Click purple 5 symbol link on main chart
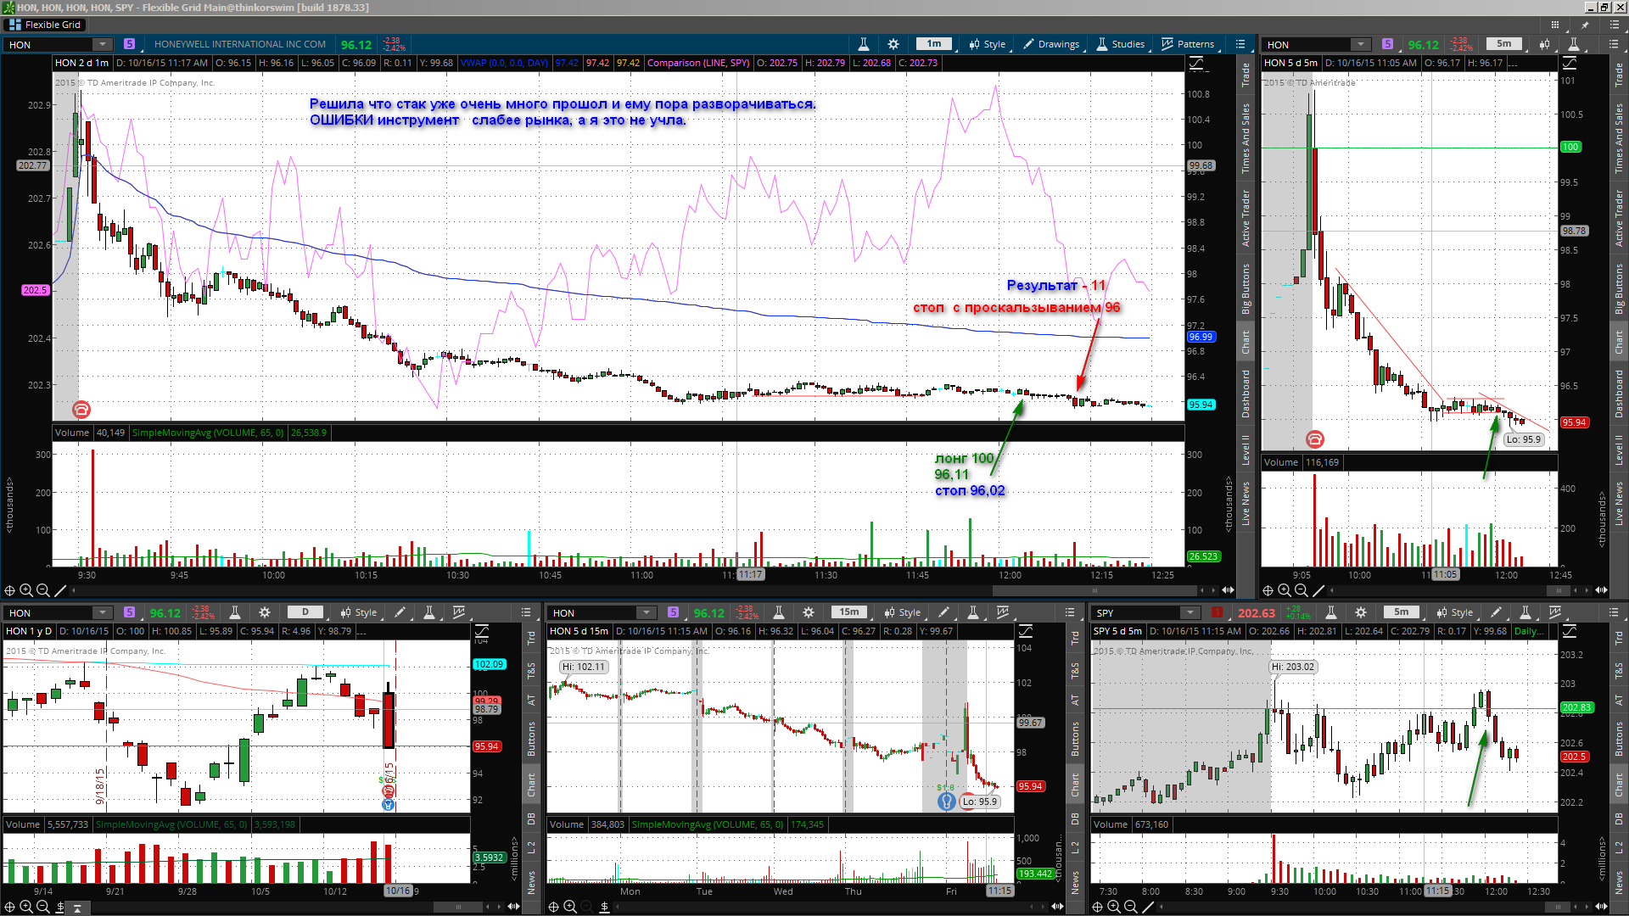This screenshot has width=1629, height=916. point(129,44)
